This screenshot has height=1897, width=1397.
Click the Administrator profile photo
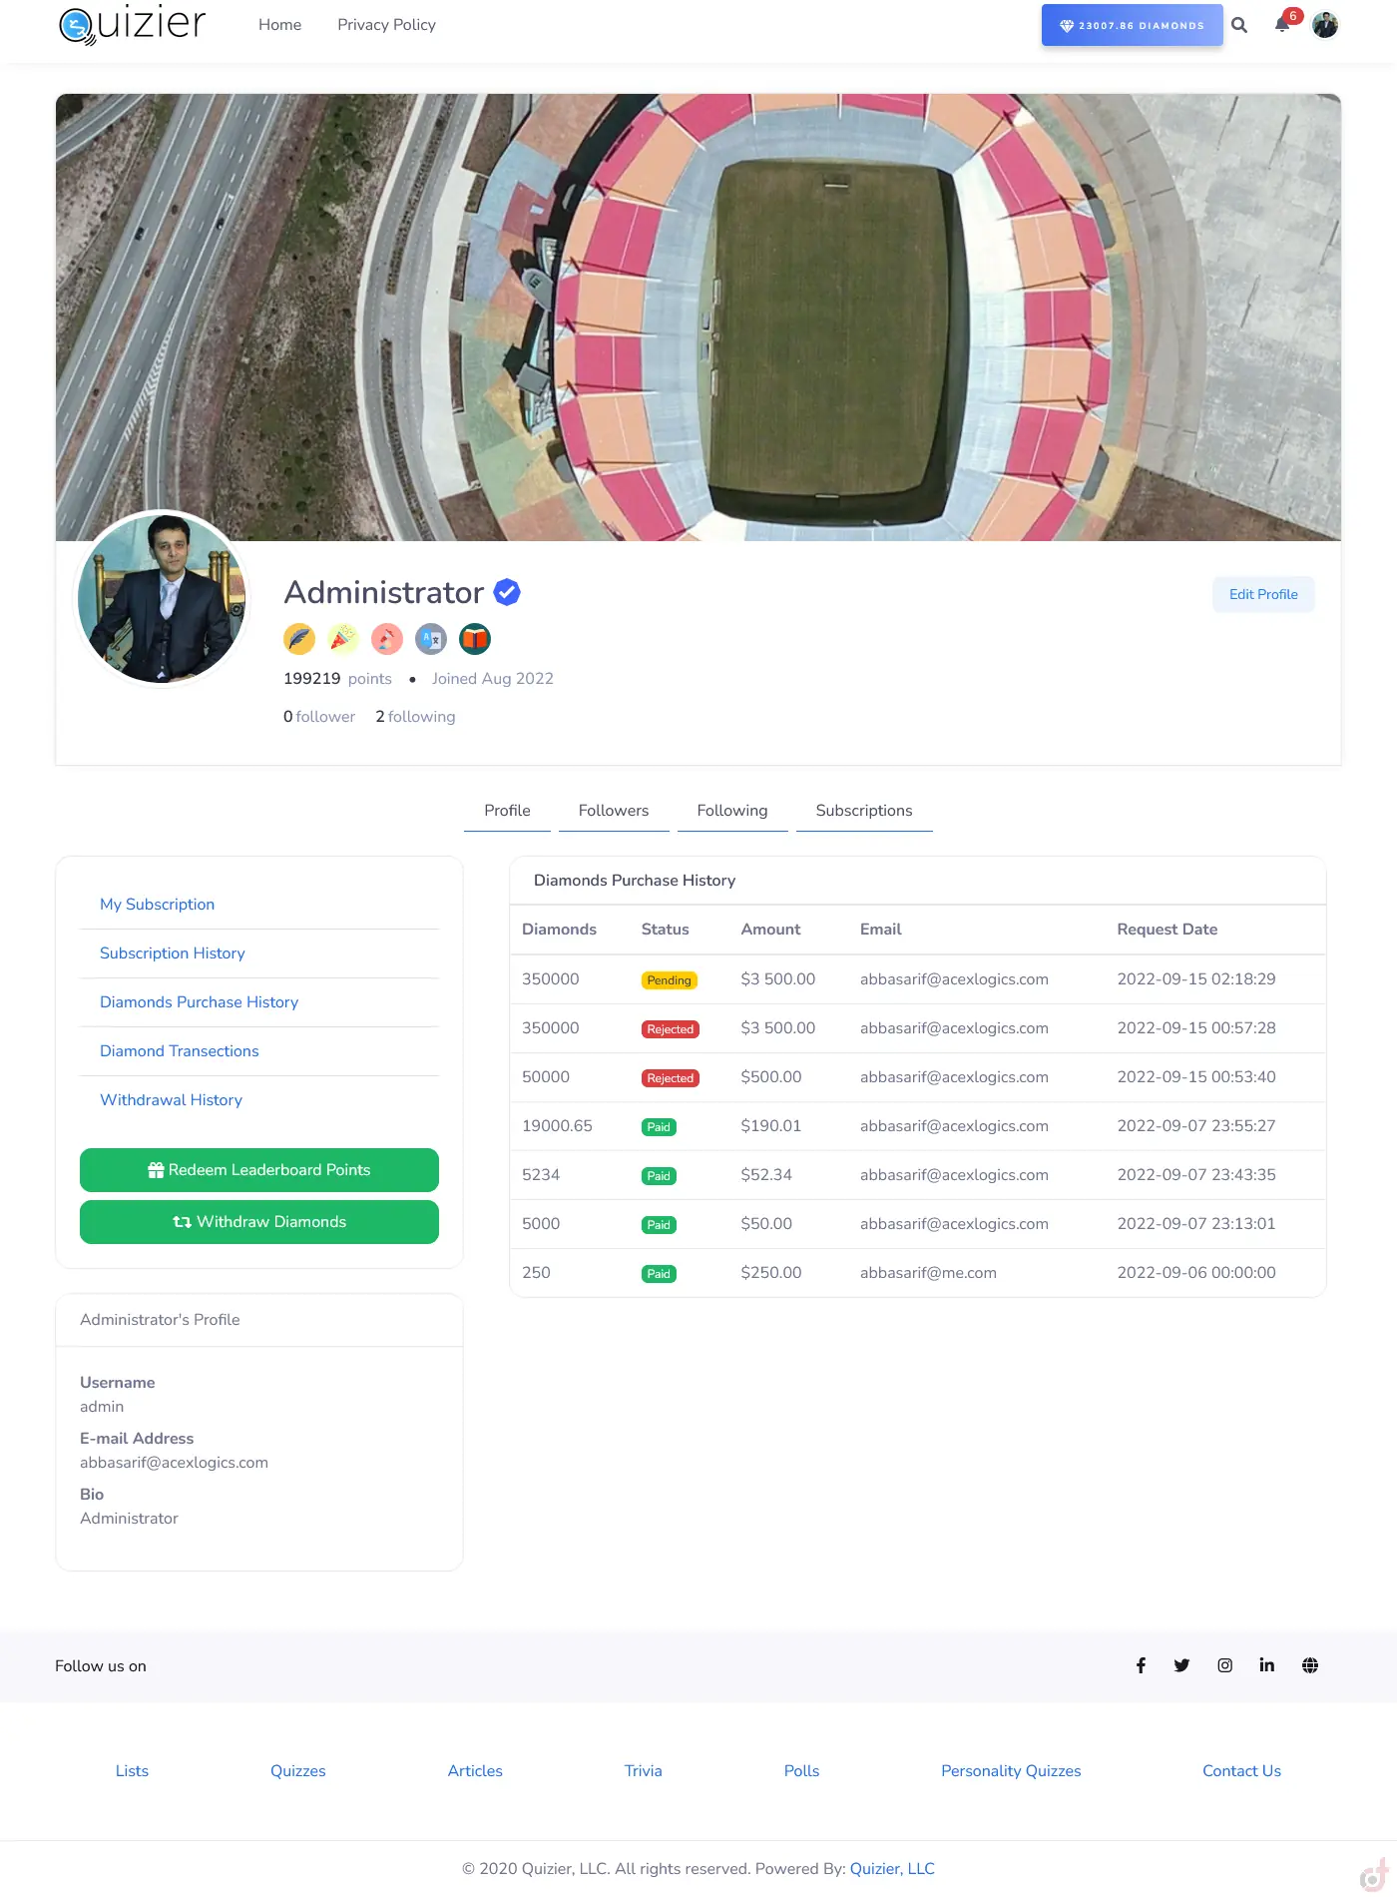click(x=162, y=598)
